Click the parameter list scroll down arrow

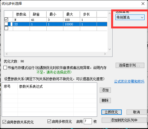[109, 49]
